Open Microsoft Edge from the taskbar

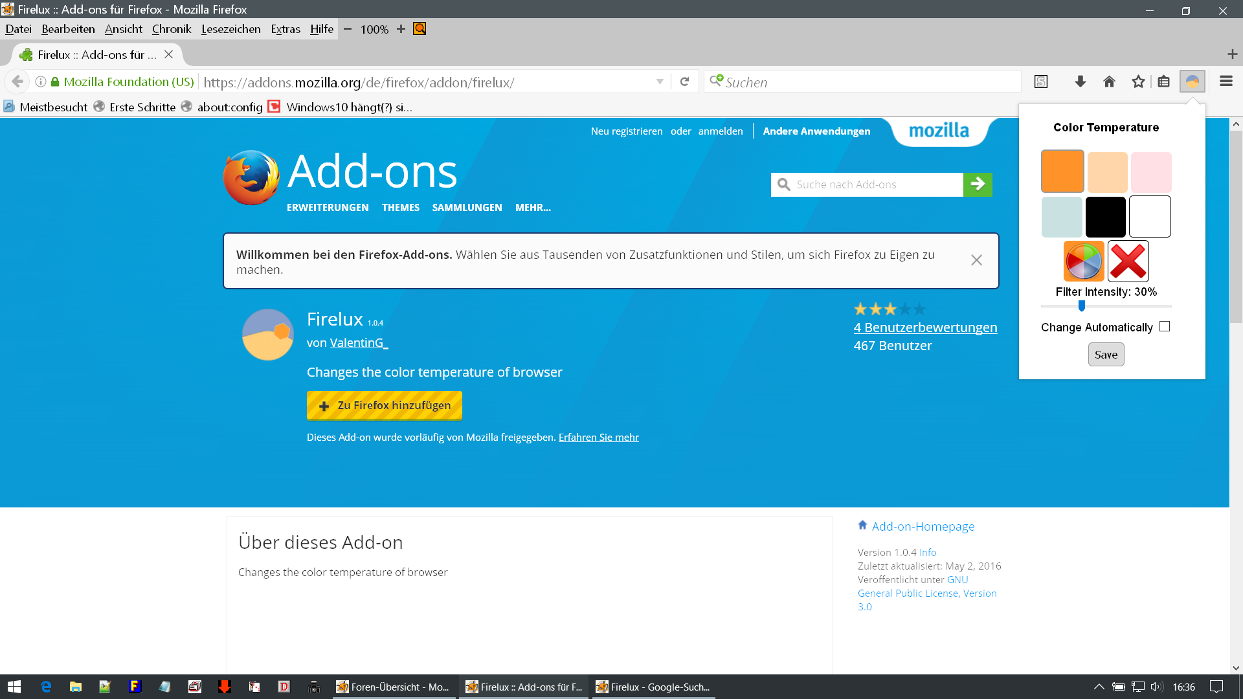pos(46,687)
